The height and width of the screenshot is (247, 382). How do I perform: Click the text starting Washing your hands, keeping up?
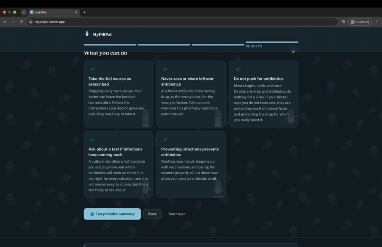pos(189,170)
